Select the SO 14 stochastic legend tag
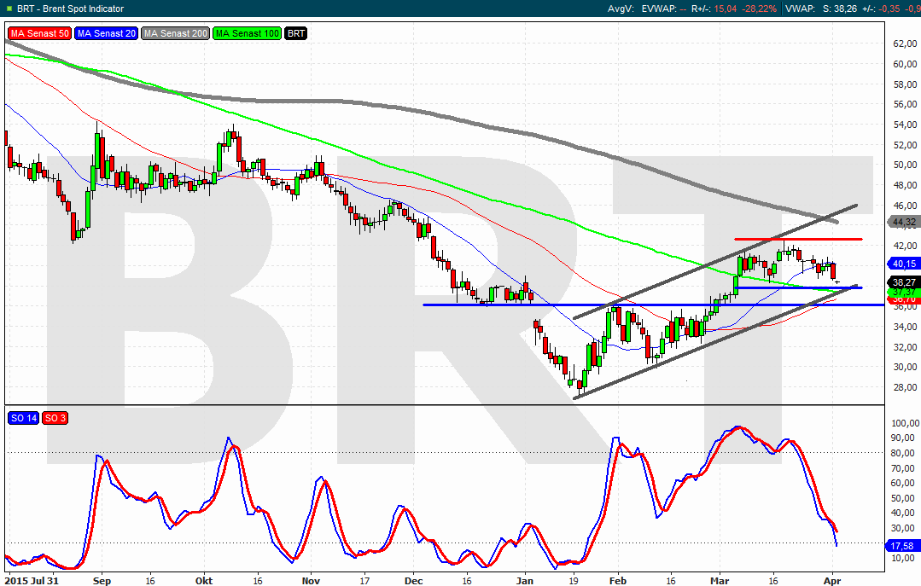This screenshot has width=921, height=586. [x=24, y=418]
